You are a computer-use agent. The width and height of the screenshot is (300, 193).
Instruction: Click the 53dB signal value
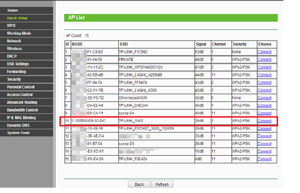(199, 52)
